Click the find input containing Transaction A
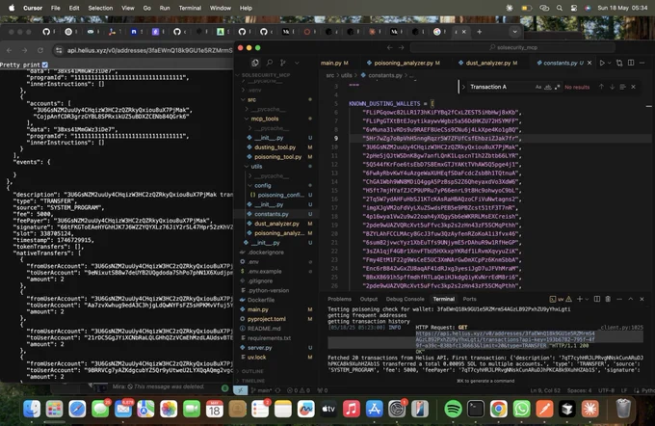The height and width of the screenshot is (426, 655). coord(501,87)
